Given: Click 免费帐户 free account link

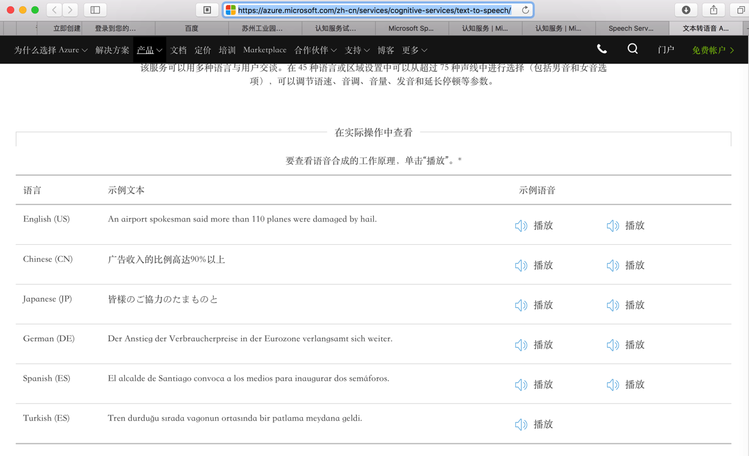Looking at the screenshot, I should point(713,50).
